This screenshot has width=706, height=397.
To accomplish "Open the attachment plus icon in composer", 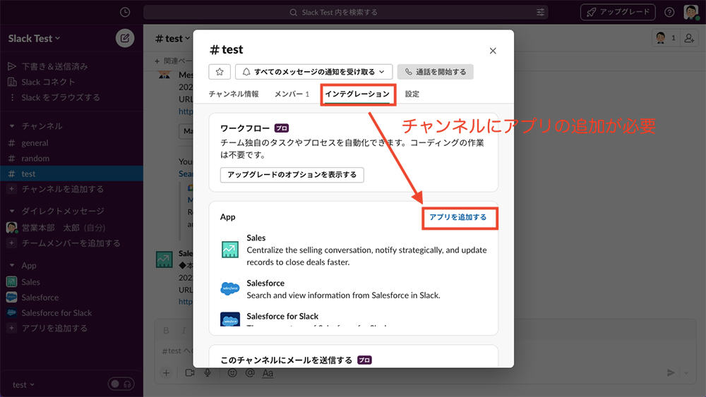I will (x=166, y=373).
